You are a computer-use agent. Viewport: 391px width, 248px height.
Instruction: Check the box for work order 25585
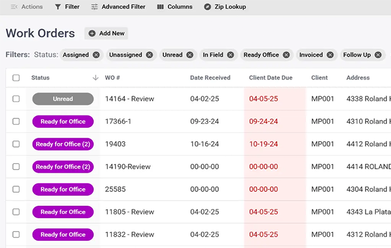pos(16,189)
